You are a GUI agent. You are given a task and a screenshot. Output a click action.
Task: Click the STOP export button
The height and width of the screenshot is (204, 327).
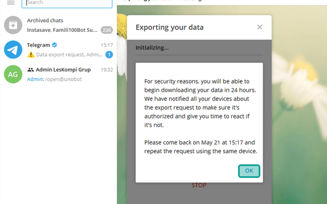[199, 185]
